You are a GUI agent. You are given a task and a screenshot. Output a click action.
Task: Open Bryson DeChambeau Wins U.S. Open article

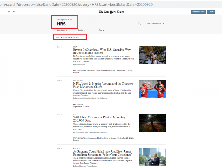point(102,51)
